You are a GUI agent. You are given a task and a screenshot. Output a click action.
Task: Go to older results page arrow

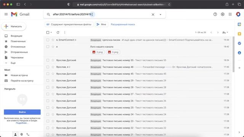click(x=218, y=32)
